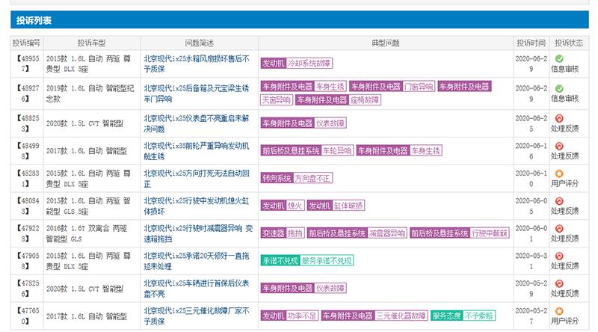Open complaint about ix25方向打死无法自动回正
This screenshot has height=332, width=598.
pyautogui.click(x=197, y=178)
